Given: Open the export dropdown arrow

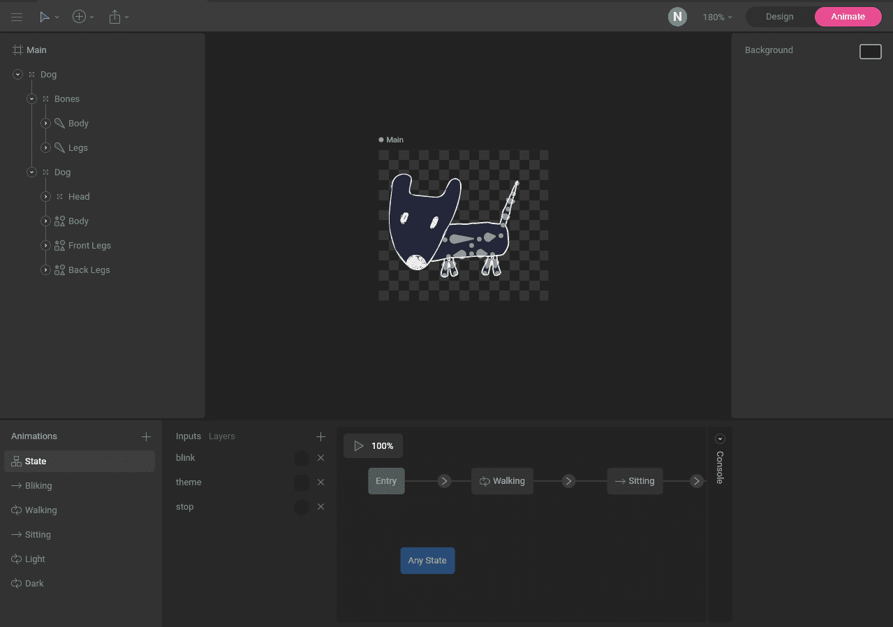Looking at the screenshot, I should (126, 17).
